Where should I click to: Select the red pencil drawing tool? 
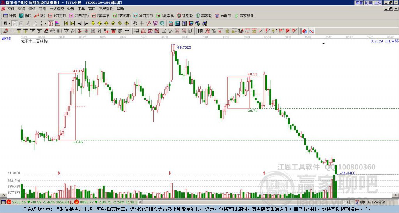point(5,31)
